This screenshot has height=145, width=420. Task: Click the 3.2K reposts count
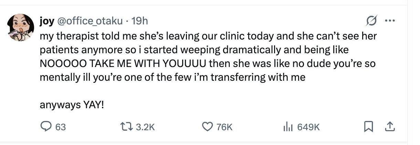[x=145, y=127]
